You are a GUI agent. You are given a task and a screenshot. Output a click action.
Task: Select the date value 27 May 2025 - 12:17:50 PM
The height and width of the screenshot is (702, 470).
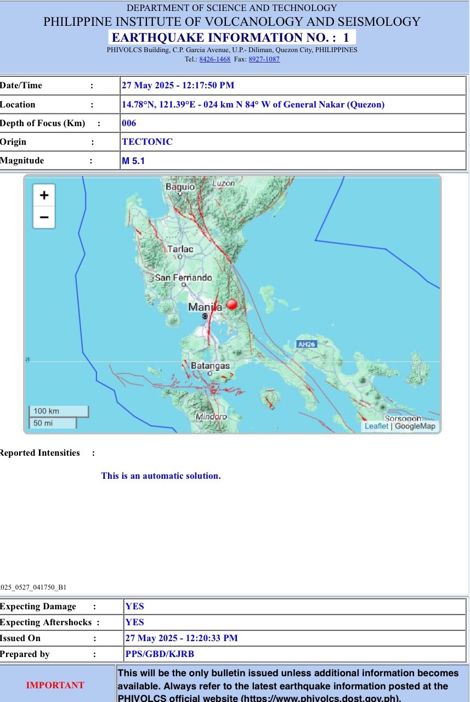(x=178, y=86)
